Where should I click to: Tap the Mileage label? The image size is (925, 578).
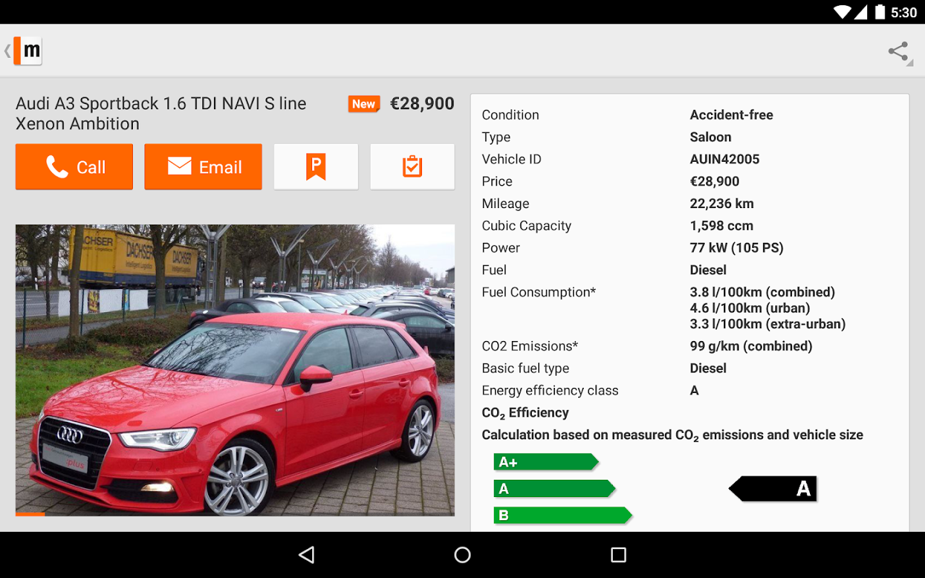pyautogui.click(x=506, y=204)
